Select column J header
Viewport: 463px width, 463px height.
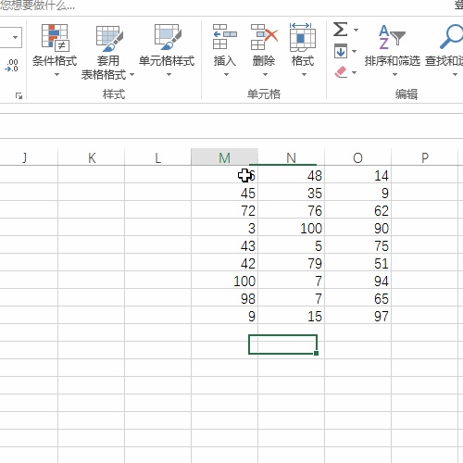pos(29,157)
